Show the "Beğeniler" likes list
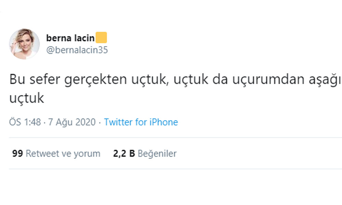Image resolution: width=342 pixels, height=205 pixels. [x=157, y=154]
